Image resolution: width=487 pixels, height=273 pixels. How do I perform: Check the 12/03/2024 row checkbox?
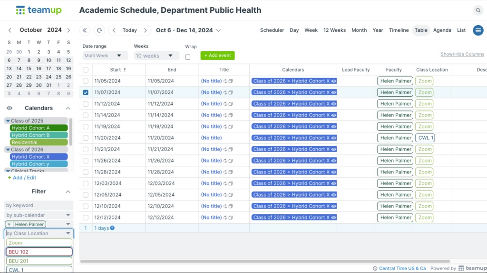coord(86,183)
